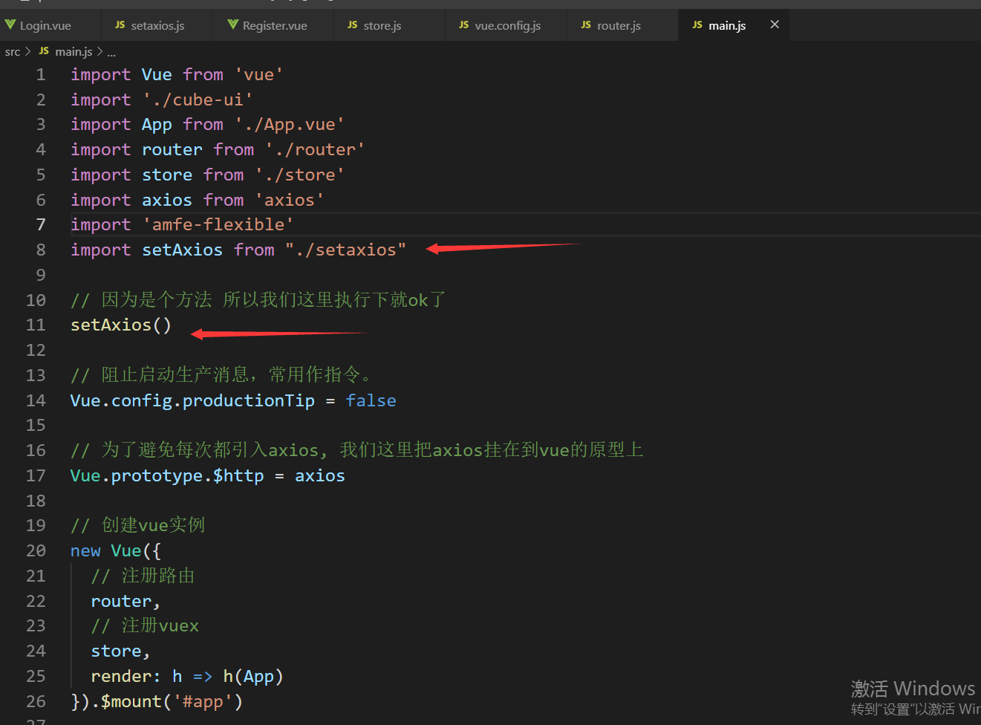Click line number 1 in the gutter

coord(41,75)
